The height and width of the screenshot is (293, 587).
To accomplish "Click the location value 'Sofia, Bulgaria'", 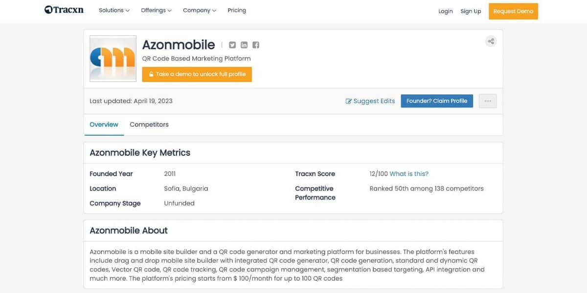I will pyautogui.click(x=186, y=188).
